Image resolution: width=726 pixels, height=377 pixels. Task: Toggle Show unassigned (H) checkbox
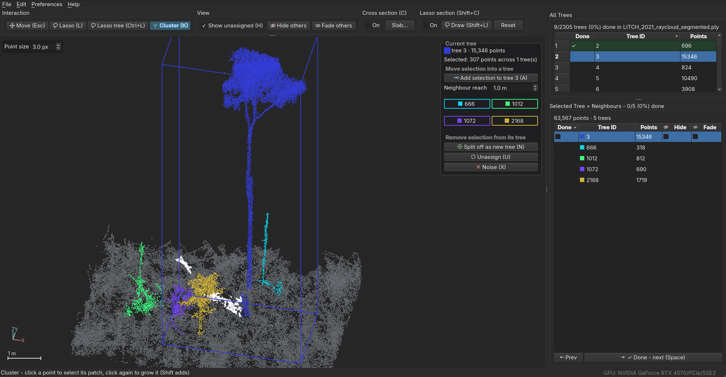tap(204, 26)
